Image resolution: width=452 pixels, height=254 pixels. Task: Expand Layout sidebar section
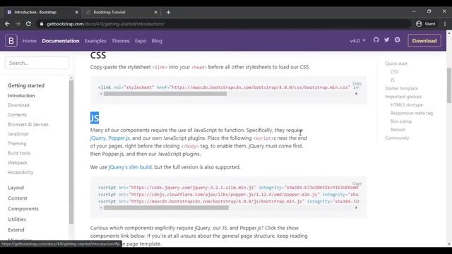[x=16, y=188]
